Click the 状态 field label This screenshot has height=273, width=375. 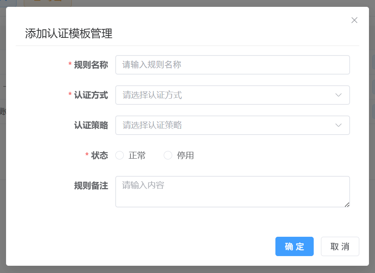click(x=99, y=155)
